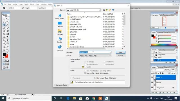Go to This PC in Save As
Image resolution: width=180 pixels, height=101 pixels.
tap(60, 40)
